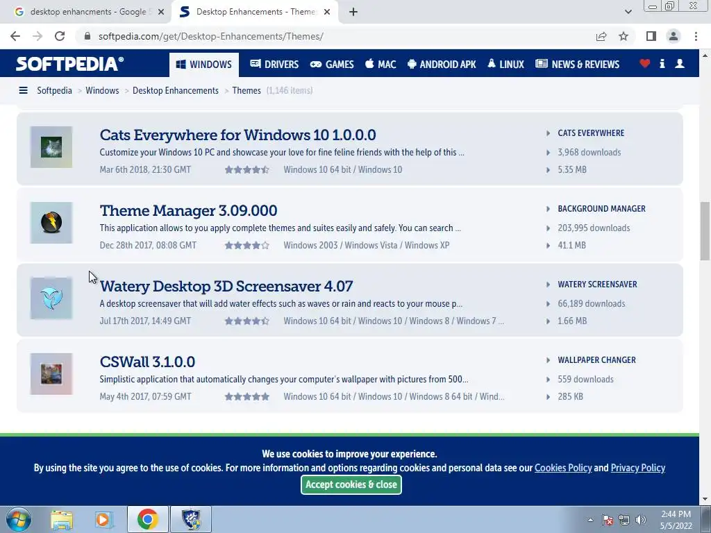Open a new tab with plus button
The image size is (711, 533).
[x=353, y=12]
